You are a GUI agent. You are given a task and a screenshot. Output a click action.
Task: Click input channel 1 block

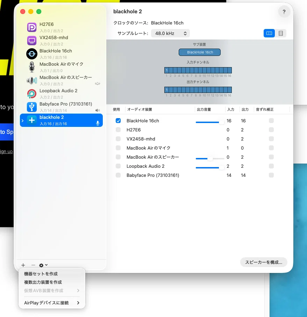[166, 70]
